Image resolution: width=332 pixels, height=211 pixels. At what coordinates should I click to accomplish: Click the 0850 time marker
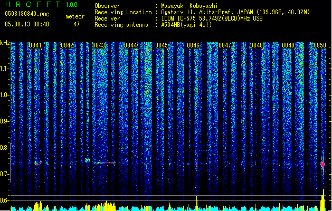(x=320, y=45)
